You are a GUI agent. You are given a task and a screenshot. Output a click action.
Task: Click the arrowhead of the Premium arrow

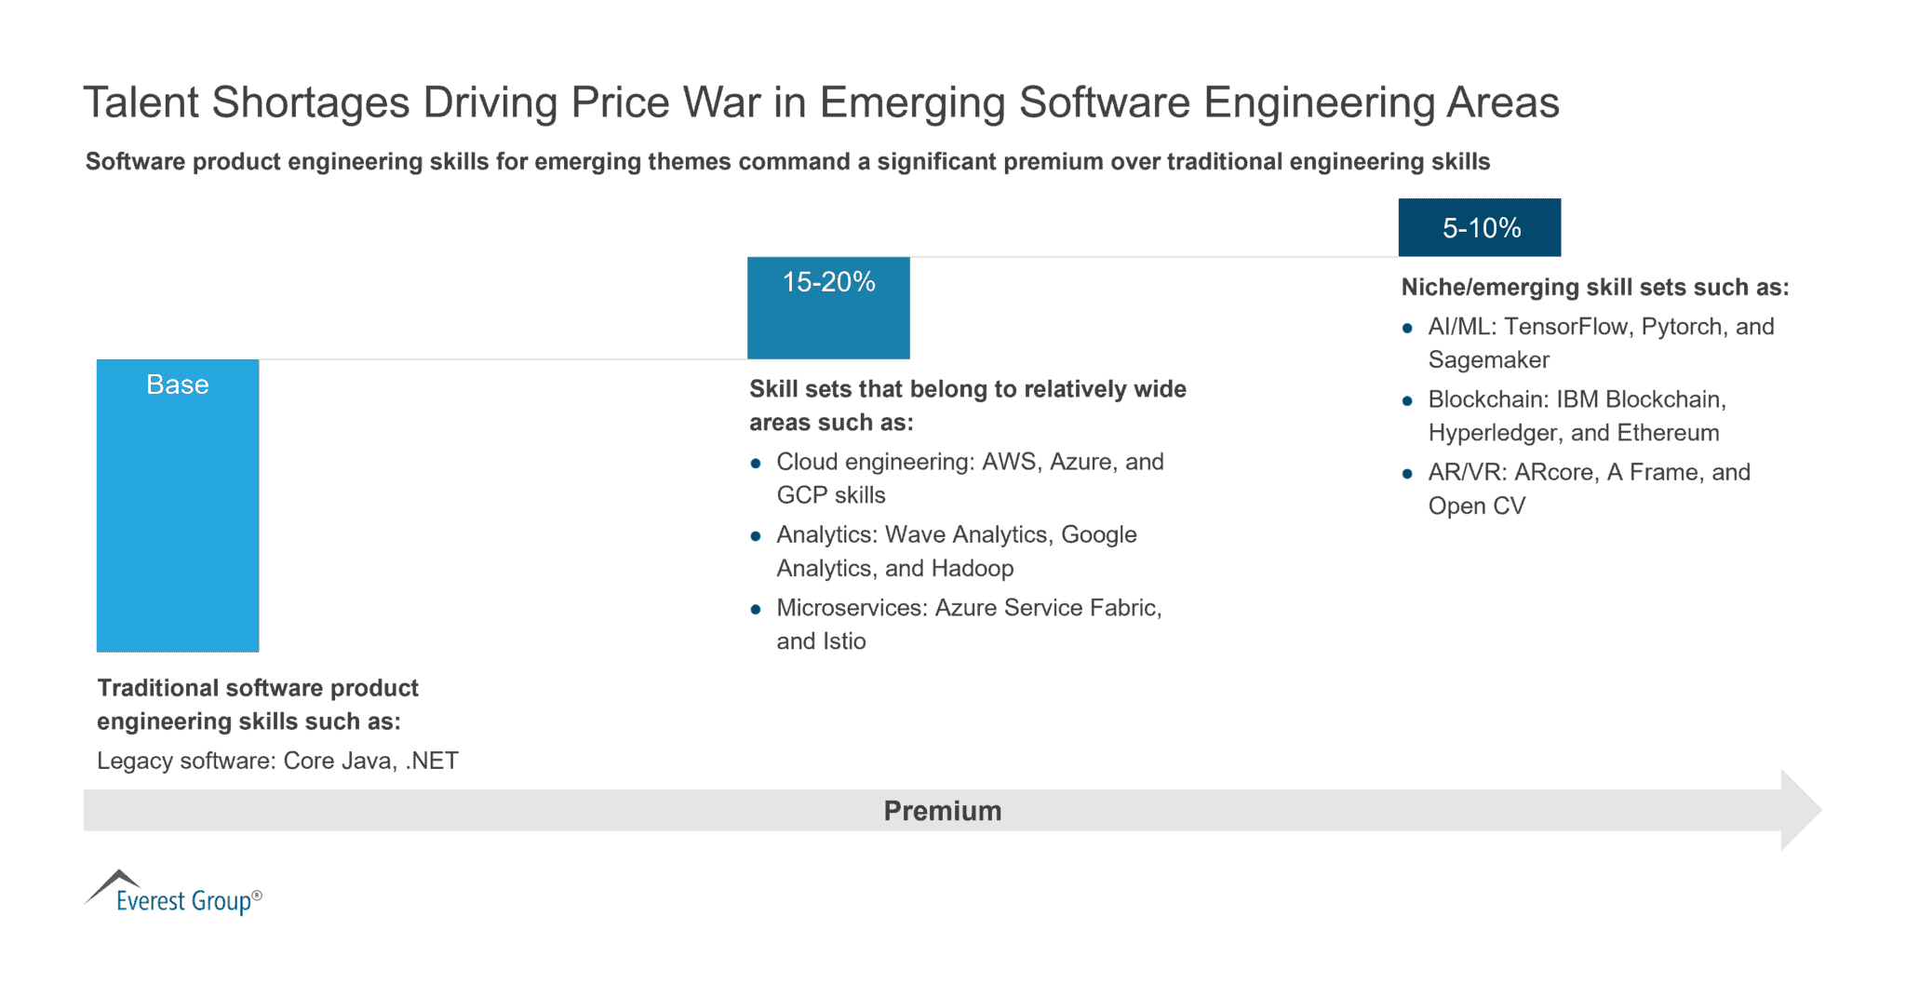click(x=1802, y=810)
